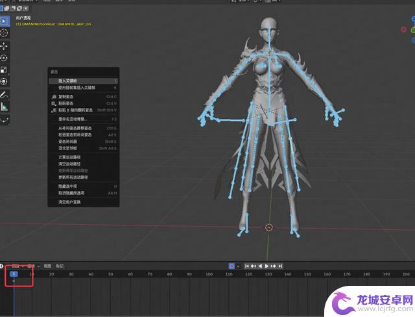Choose 清空运动路径 menu entry
415x317 pixels.
pyautogui.click(x=84, y=164)
